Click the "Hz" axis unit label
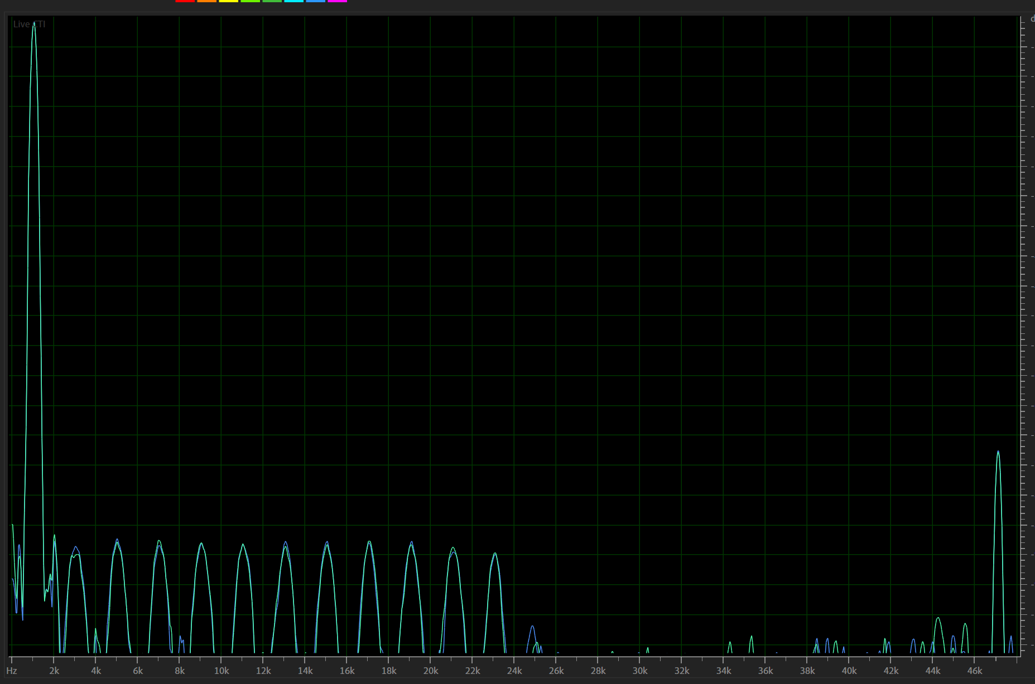The image size is (1035, 684). coord(12,671)
